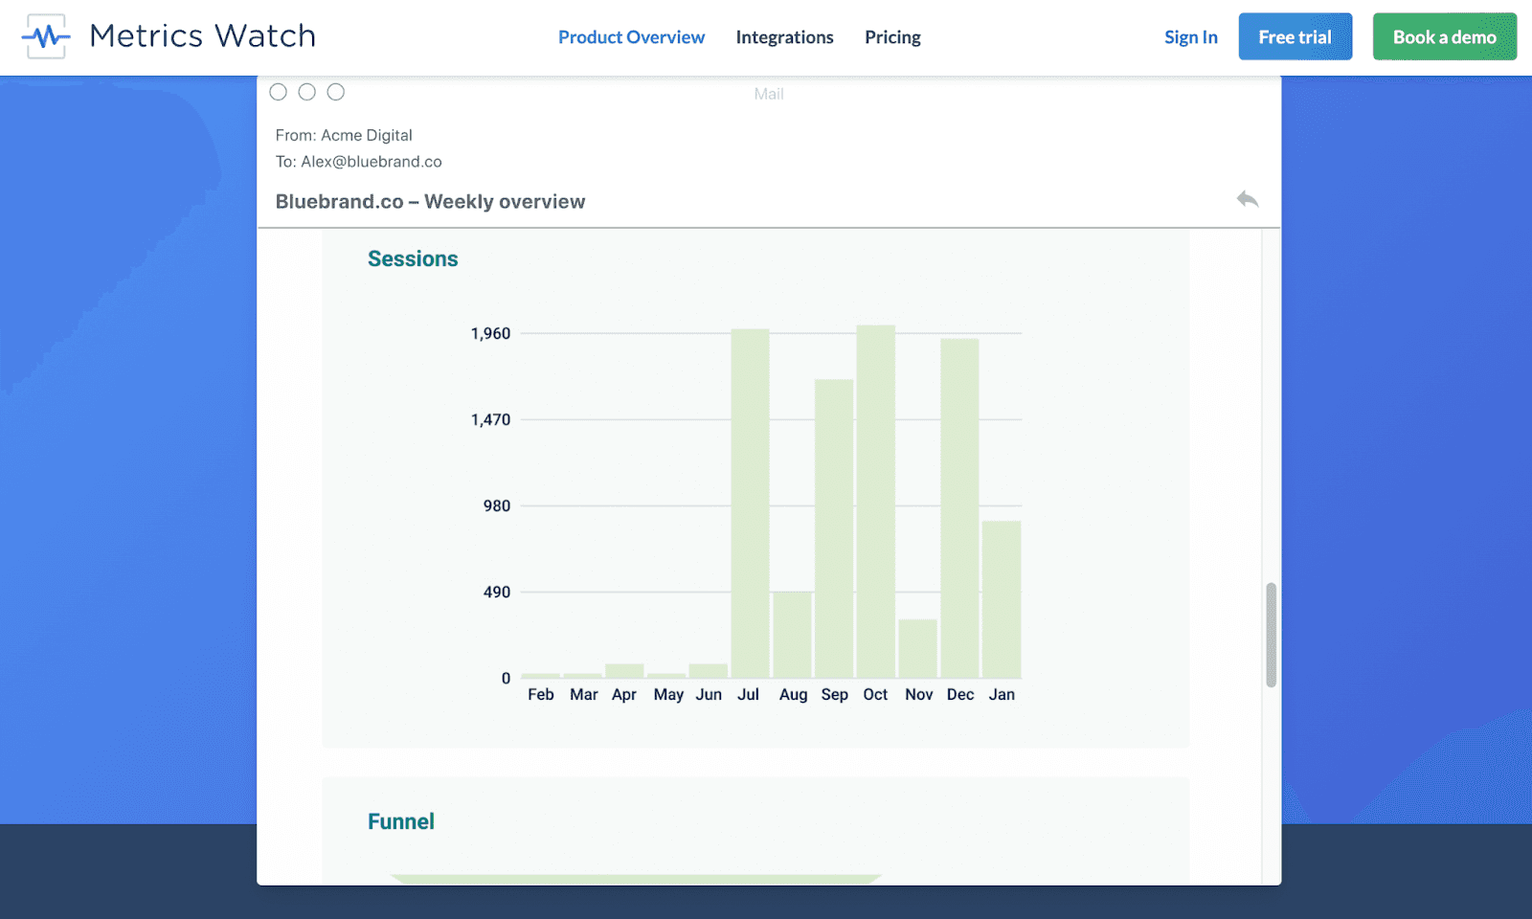
Task: Start a Free trial
Action: [x=1295, y=36]
